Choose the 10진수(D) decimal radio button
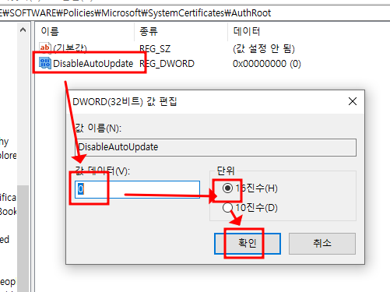 click(x=227, y=207)
